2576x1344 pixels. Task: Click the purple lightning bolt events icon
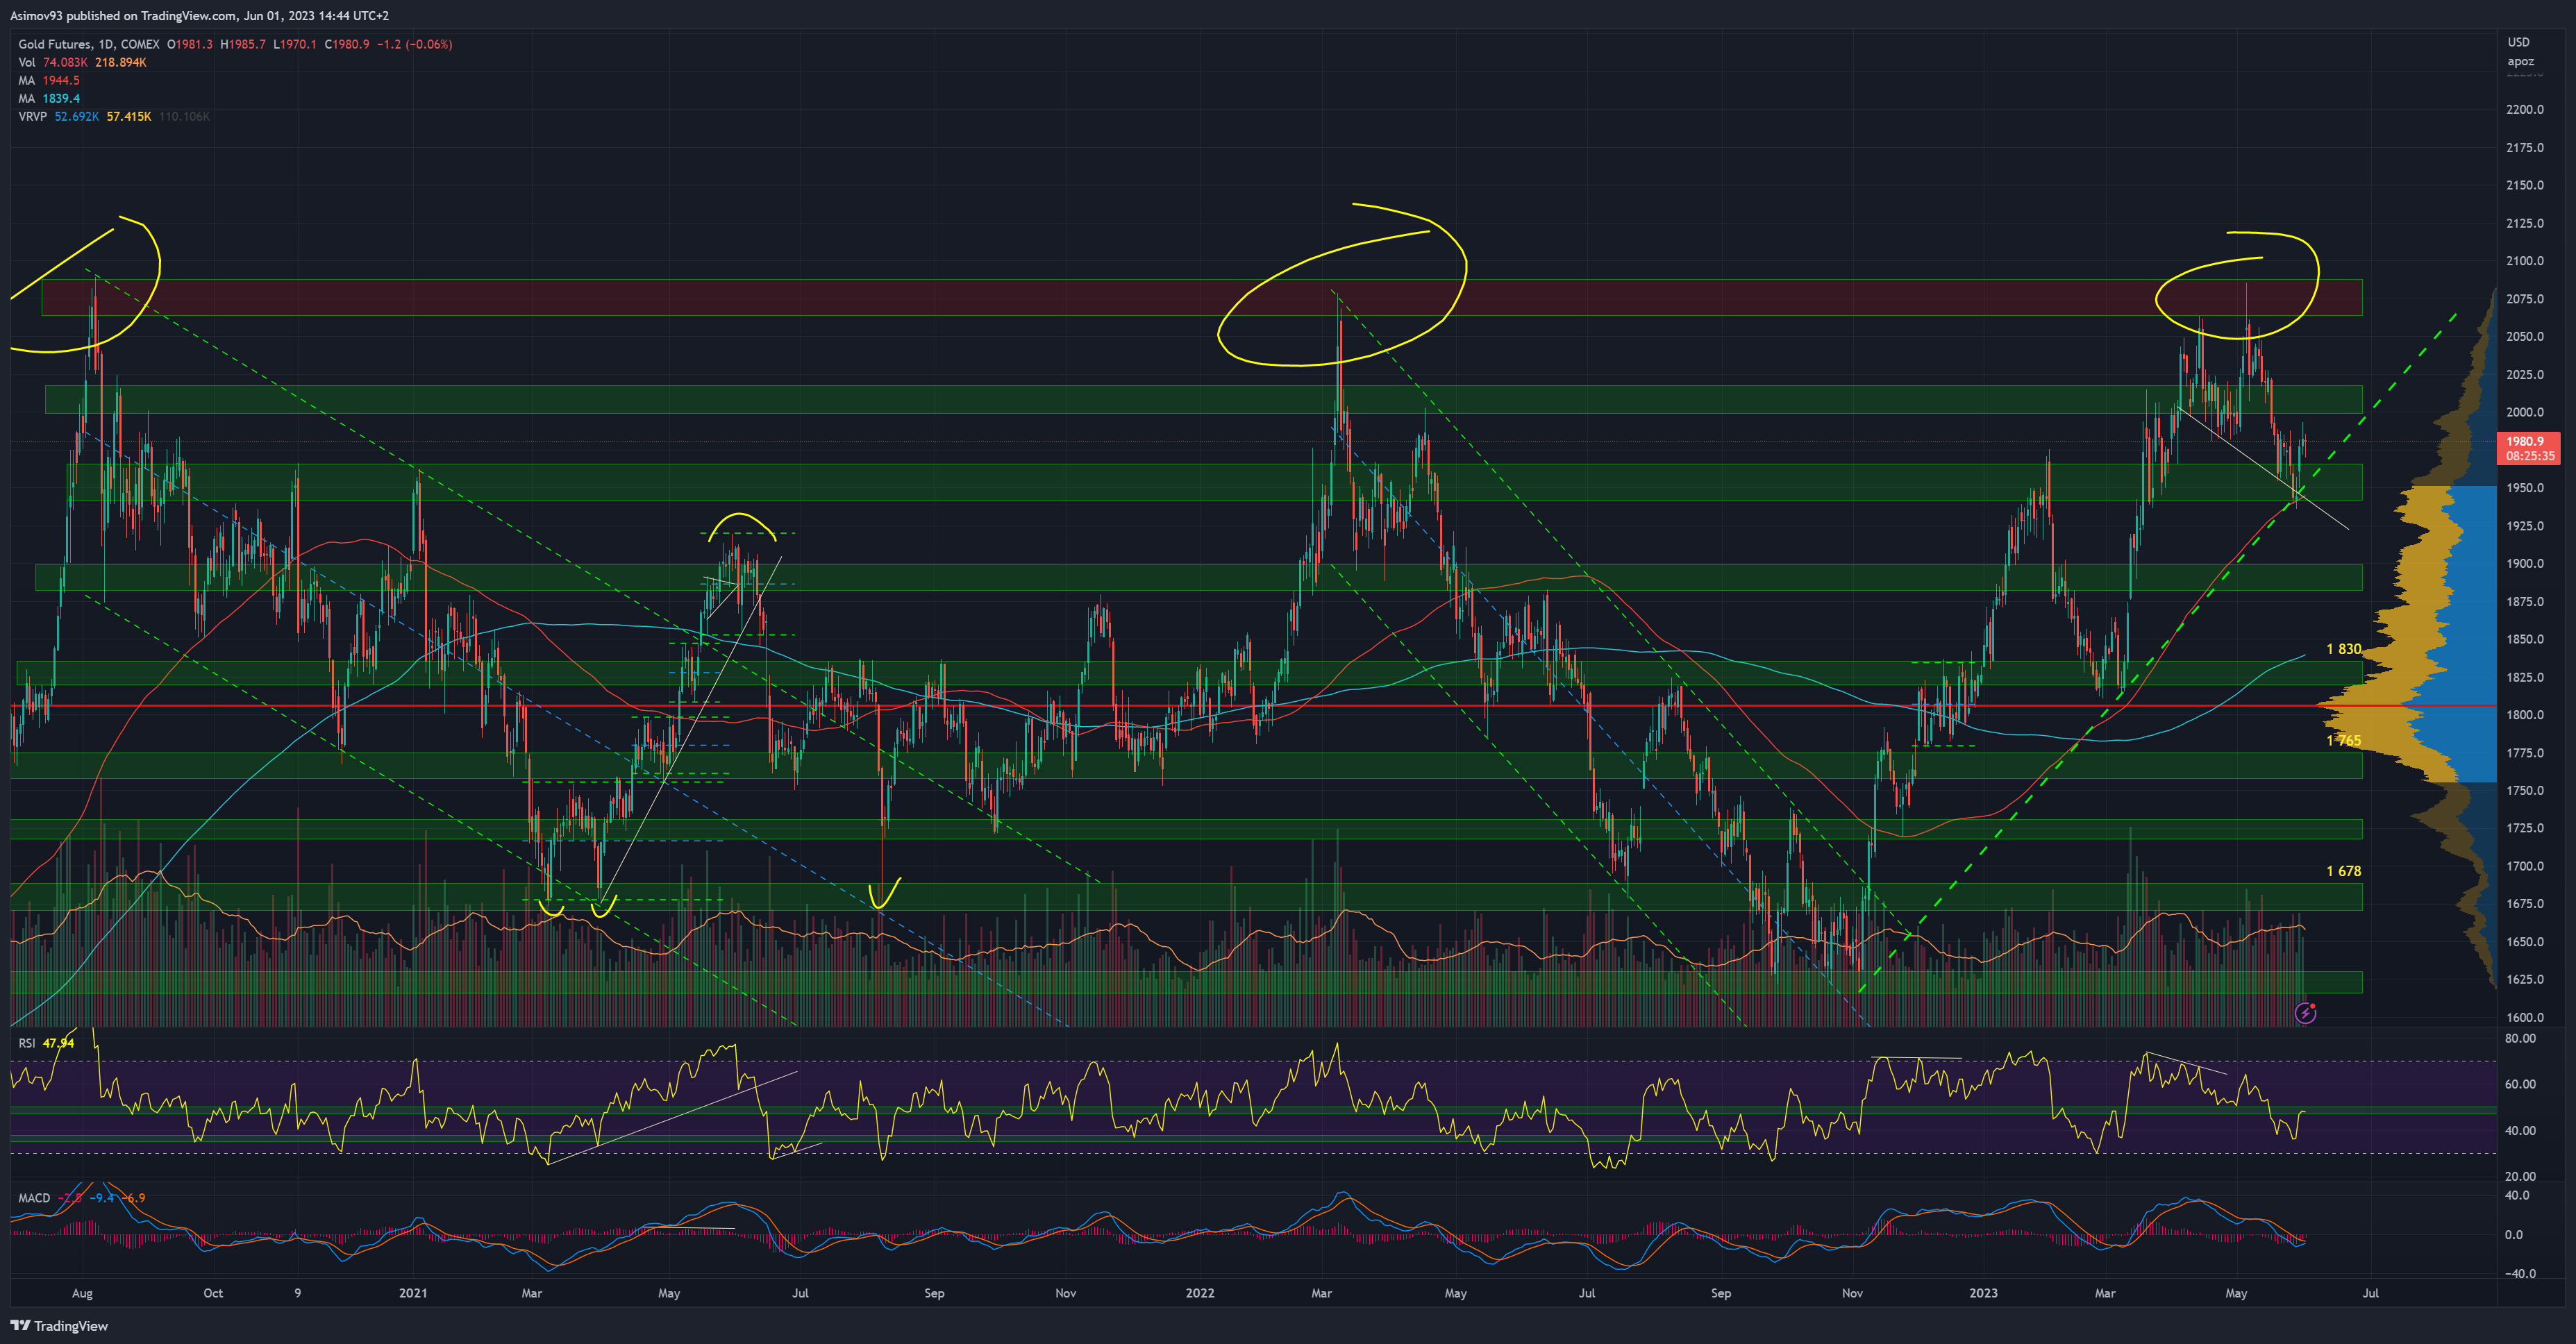pos(2305,1013)
